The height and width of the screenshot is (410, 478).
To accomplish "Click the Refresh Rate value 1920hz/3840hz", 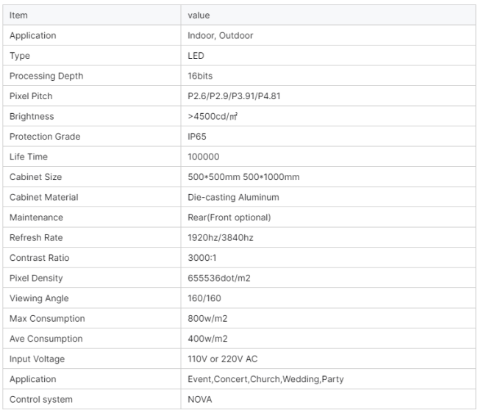I will [x=221, y=237].
